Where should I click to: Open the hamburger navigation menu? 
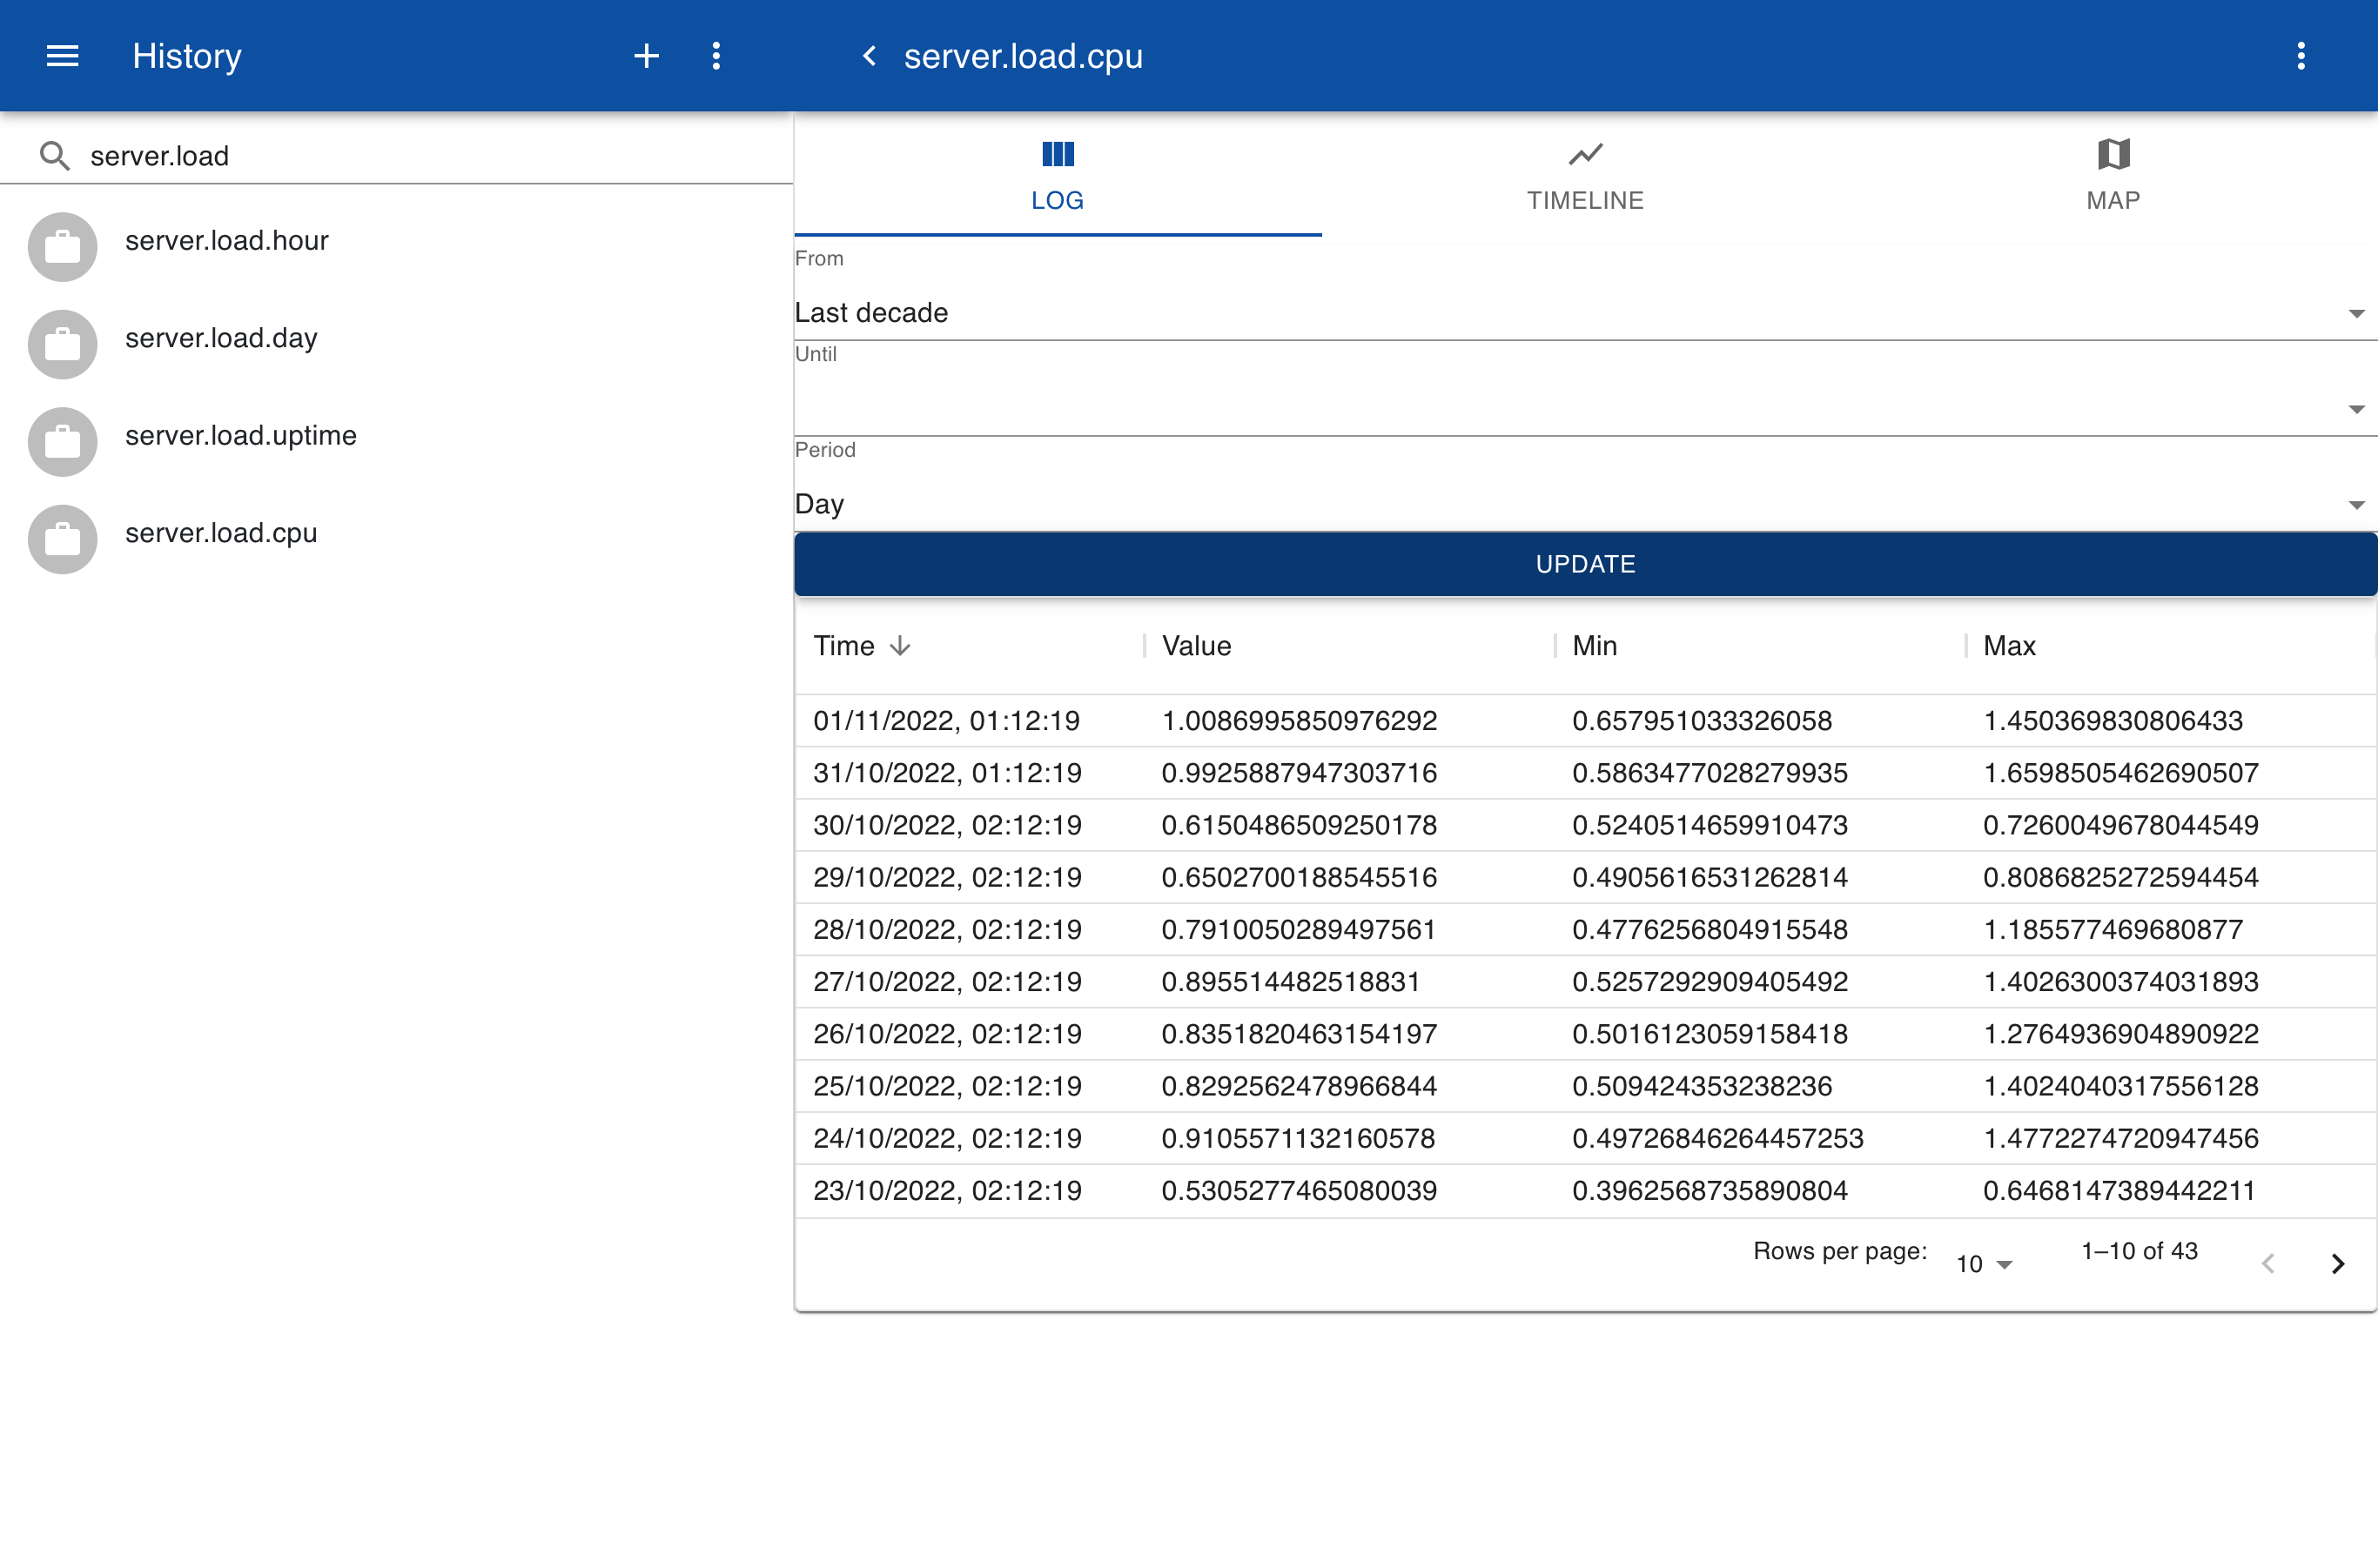coord(62,56)
